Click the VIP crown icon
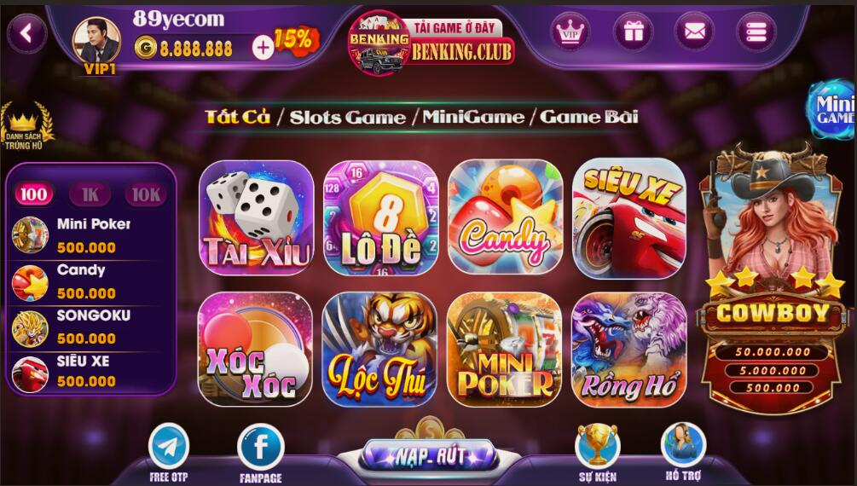The width and height of the screenshot is (857, 486). pos(570,32)
